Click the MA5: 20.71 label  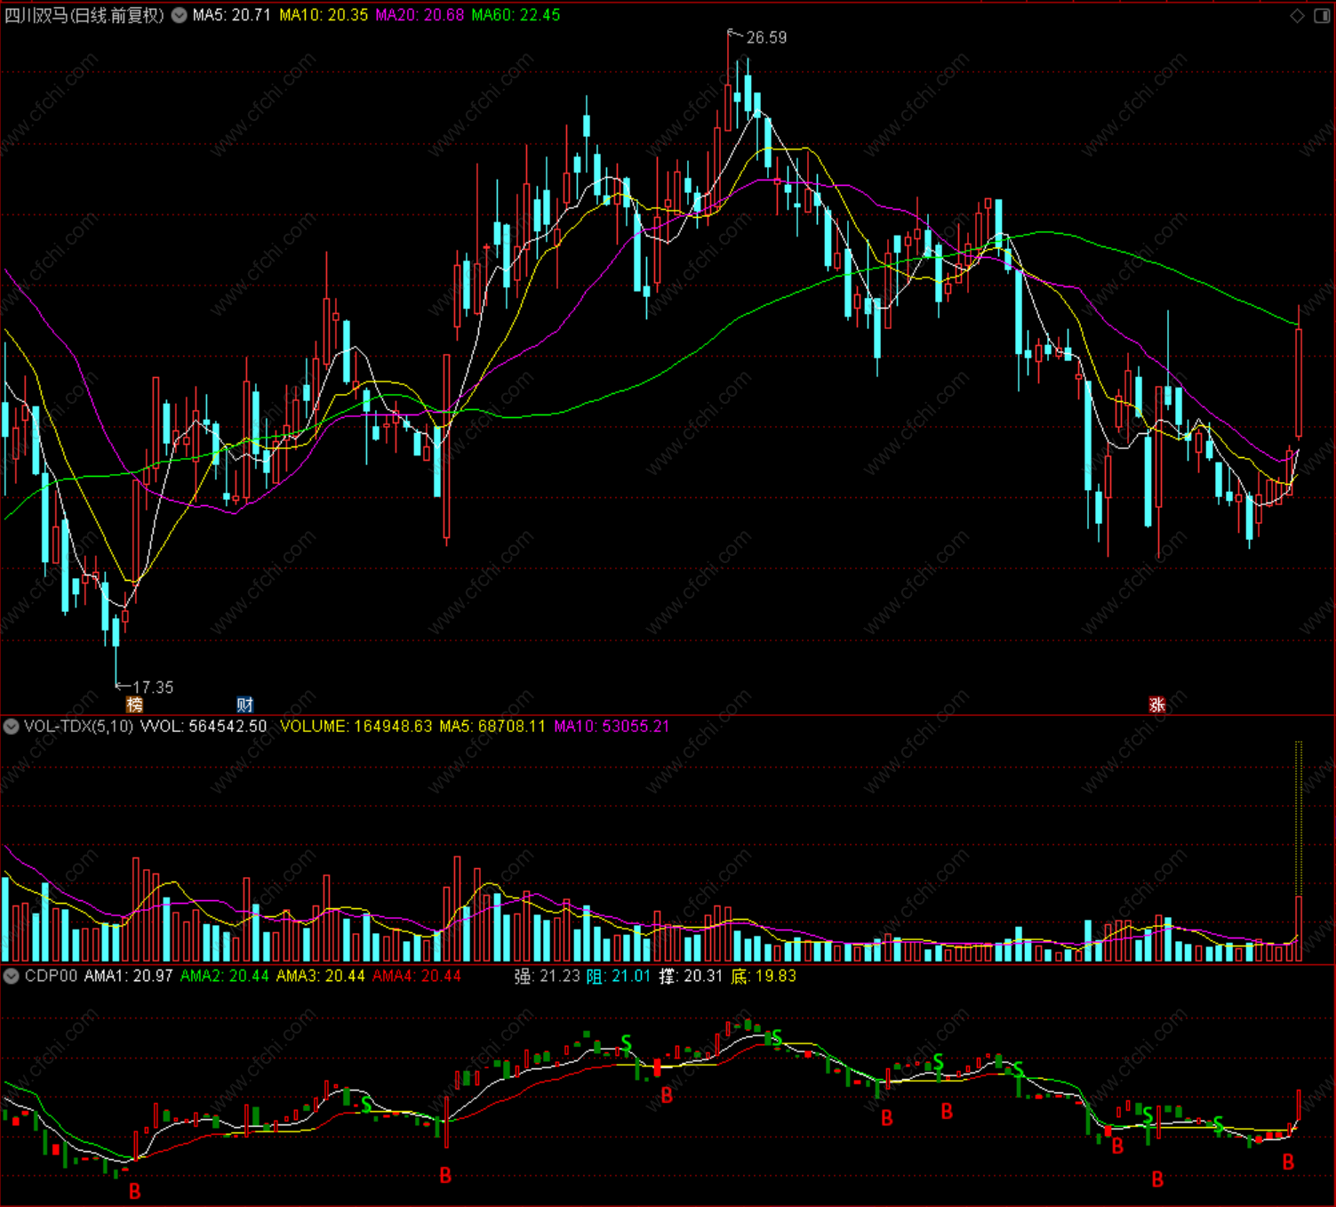tap(231, 15)
